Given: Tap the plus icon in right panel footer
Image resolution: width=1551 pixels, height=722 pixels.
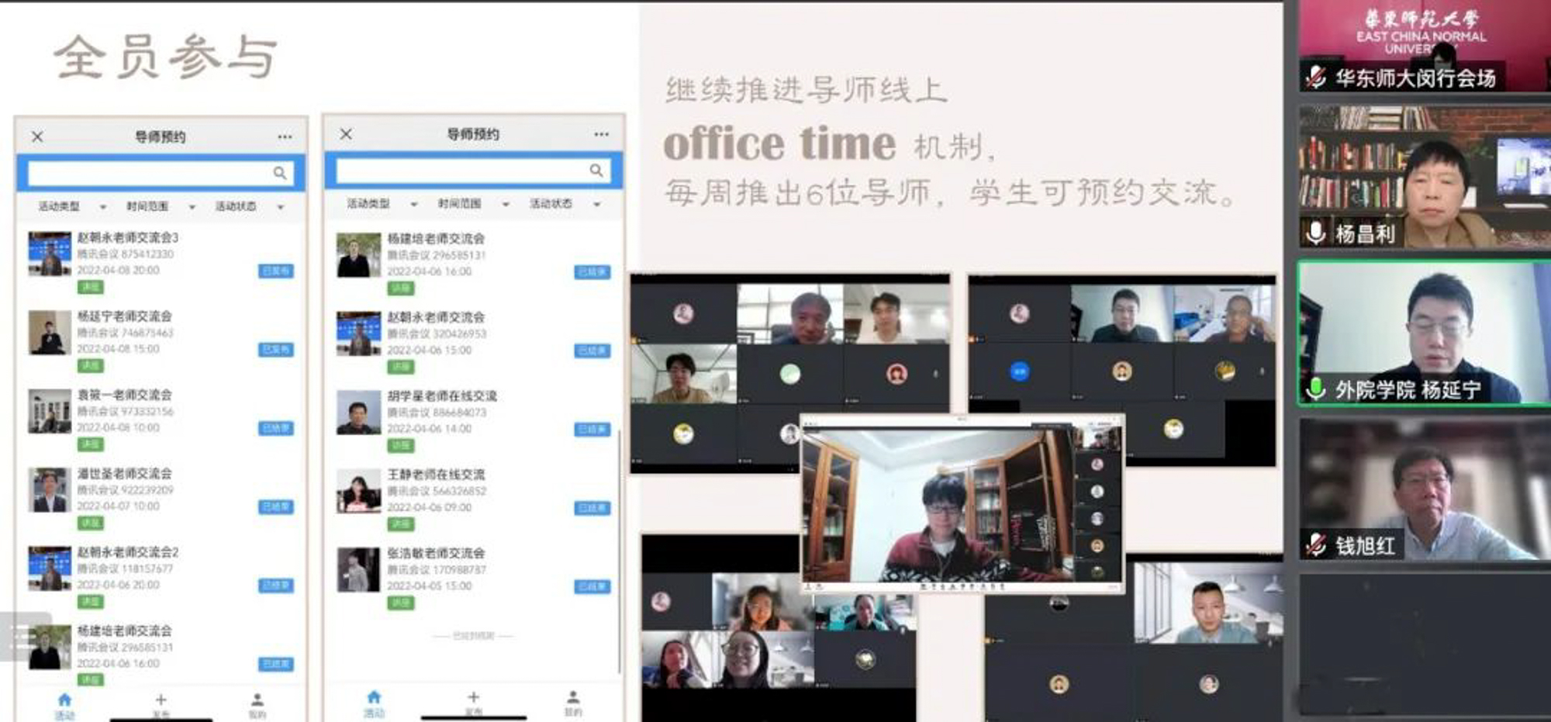Looking at the screenshot, I should click(x=473, y=698).
